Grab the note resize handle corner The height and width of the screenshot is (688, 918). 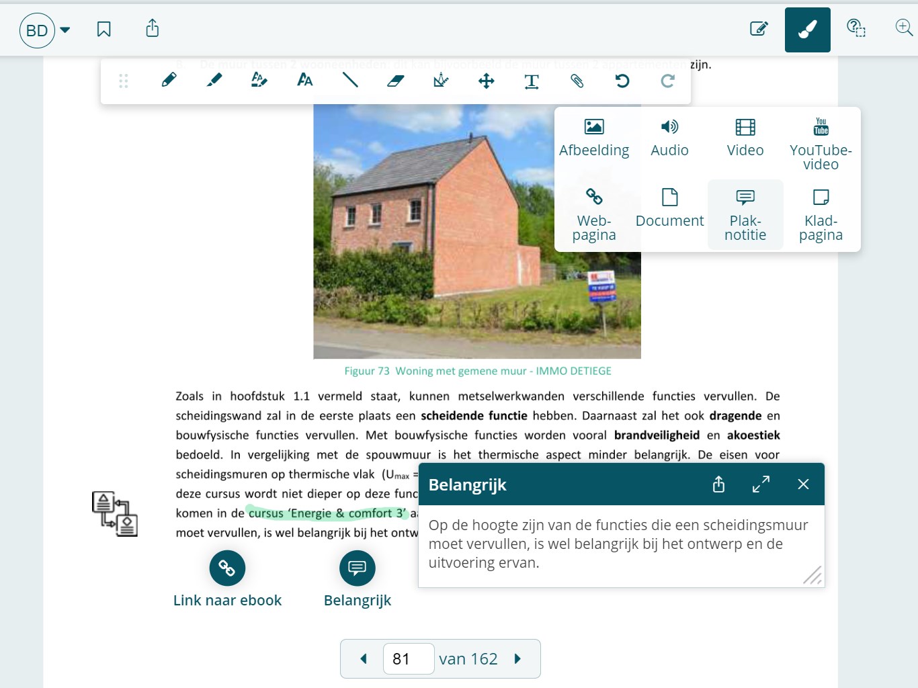click(812, 576)
